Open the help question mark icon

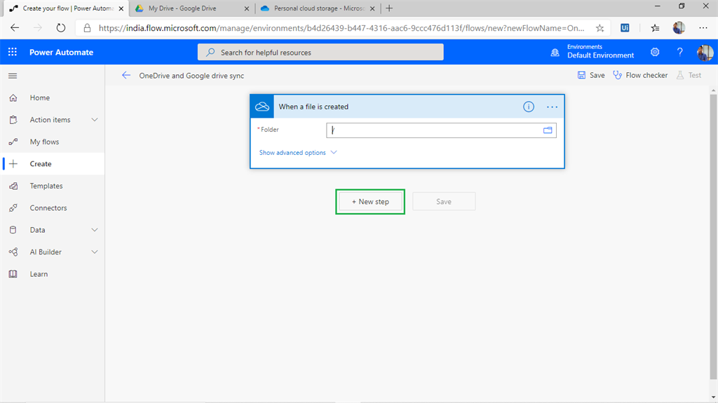(679, 52)
